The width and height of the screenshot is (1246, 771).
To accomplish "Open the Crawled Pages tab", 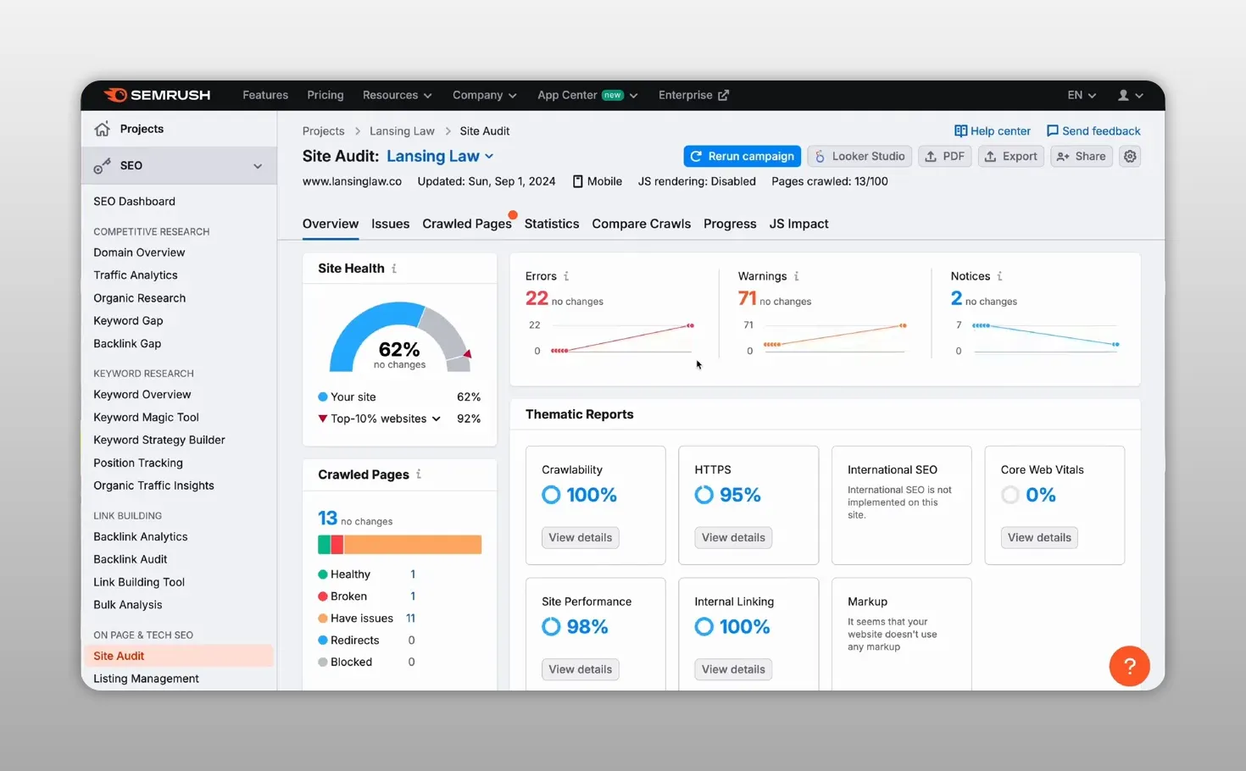I will pyautogui.click(x=467, y=224).
